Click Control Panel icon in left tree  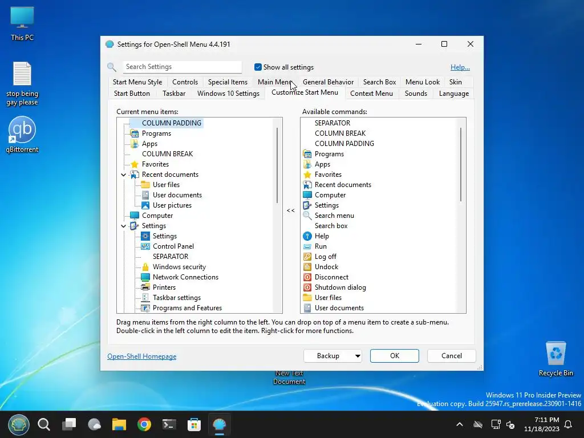(x=145, y=246)
